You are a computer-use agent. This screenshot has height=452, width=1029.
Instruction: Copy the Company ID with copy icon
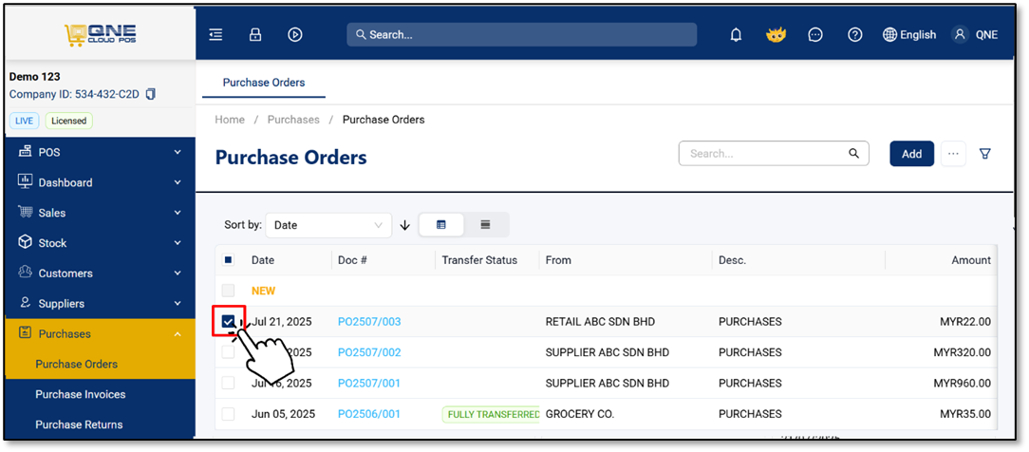pyautogui.click(x=150, y=94)
